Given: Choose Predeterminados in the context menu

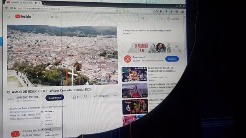Looking at the screenshot, I should (x=52, y=135).
